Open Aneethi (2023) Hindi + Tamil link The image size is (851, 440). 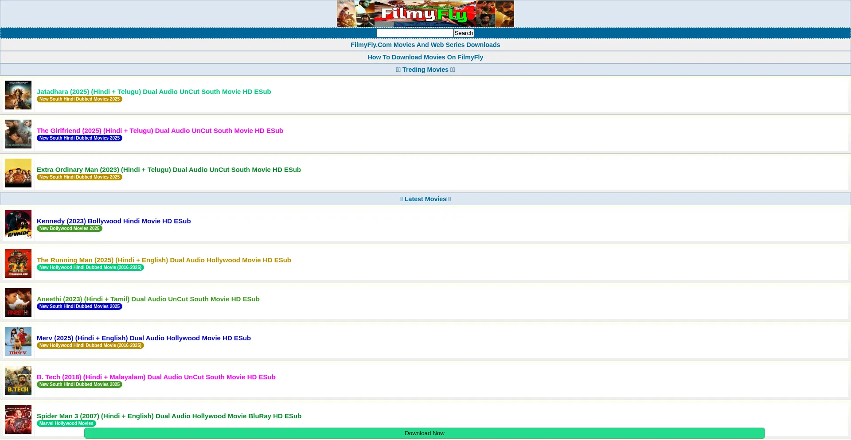pos(148,299)
